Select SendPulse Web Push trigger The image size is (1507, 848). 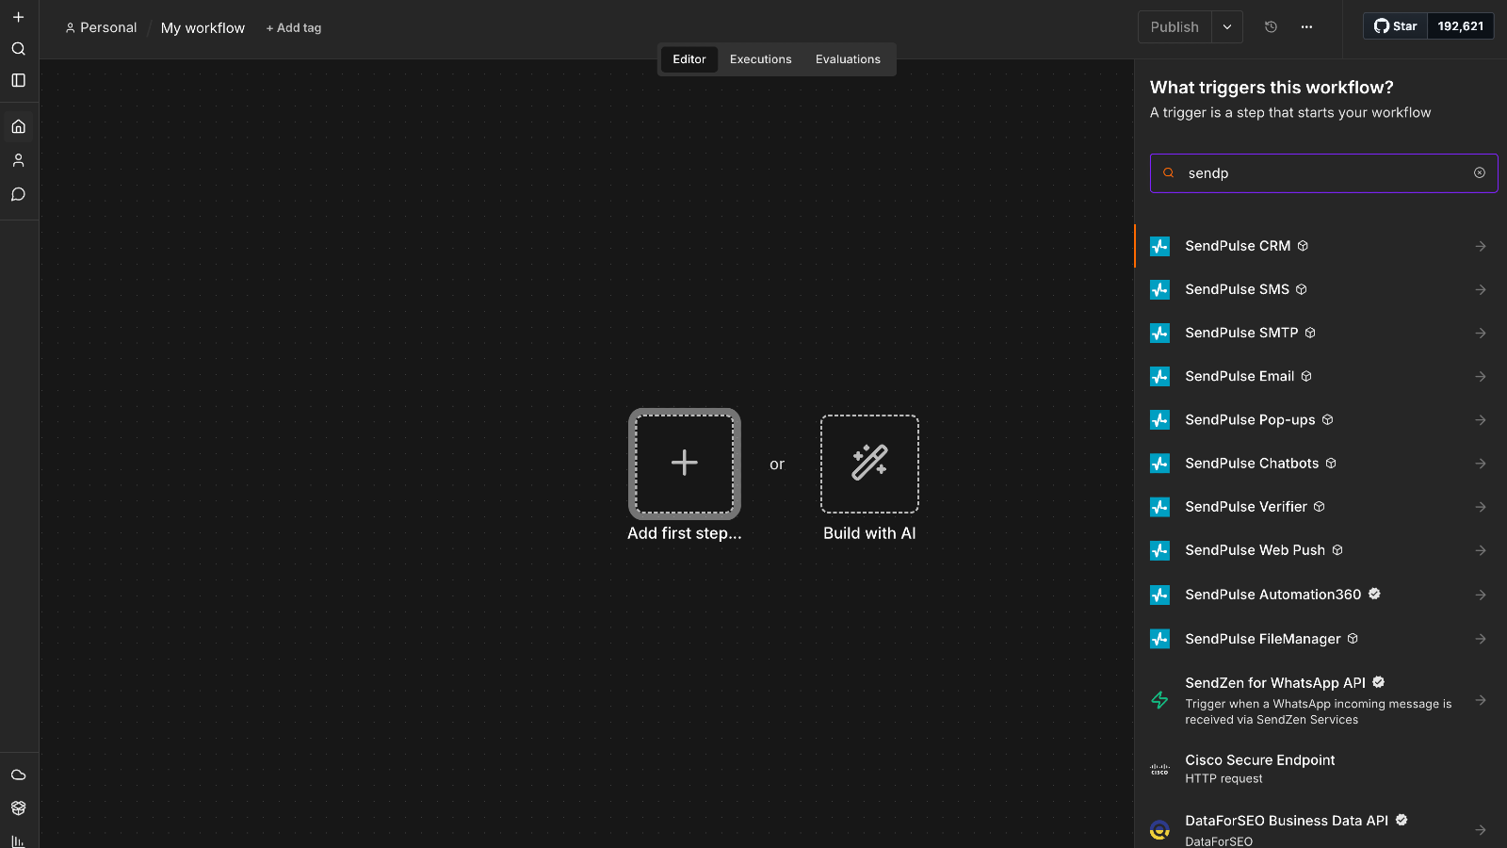point(1319,550)
